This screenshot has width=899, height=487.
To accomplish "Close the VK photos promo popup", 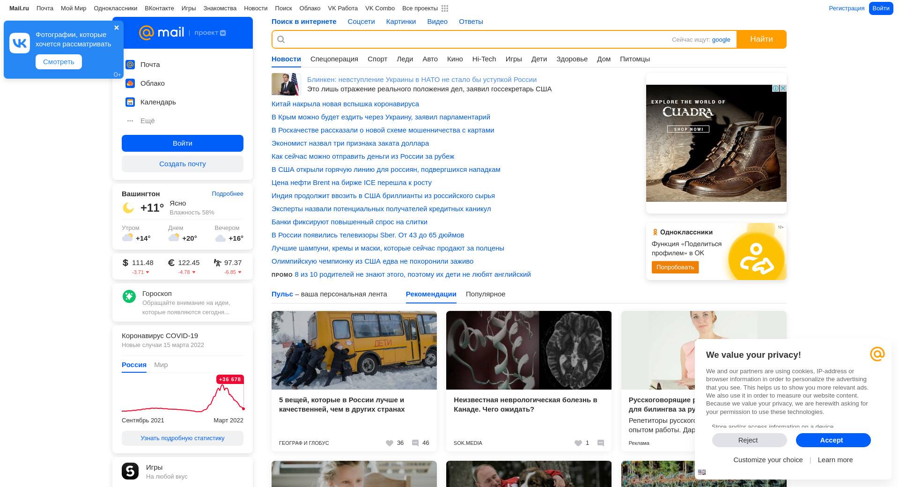I will click(x=117, y=28).
